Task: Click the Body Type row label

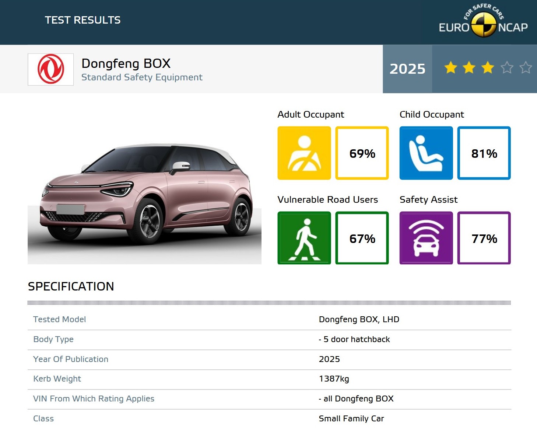Action: [53, 340]
